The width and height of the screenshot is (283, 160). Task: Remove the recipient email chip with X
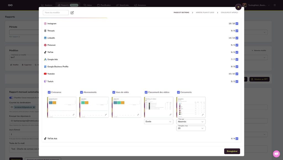click(x=34, y=107)
